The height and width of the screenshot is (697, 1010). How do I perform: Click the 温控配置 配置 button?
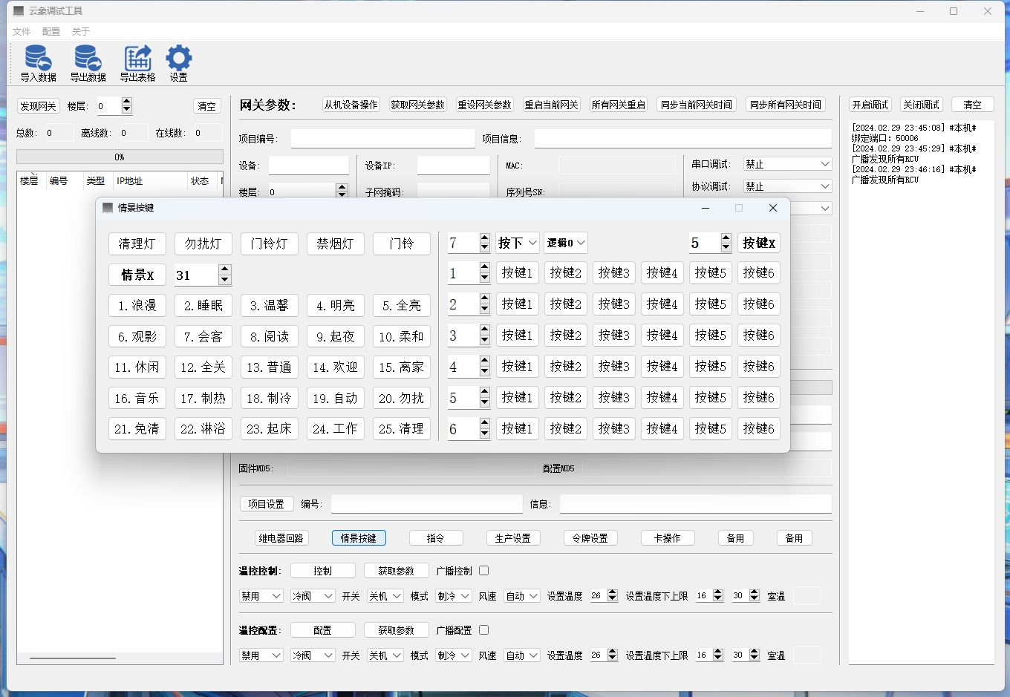click(323, 630)
